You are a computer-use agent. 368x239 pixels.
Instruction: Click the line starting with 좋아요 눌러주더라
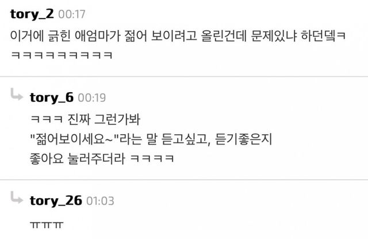pos(102,158)
